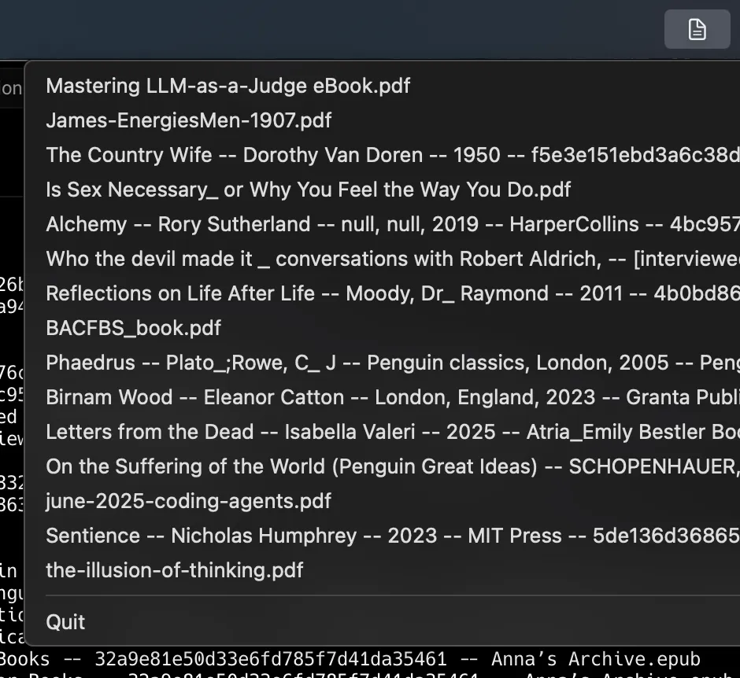Select The Country Wife by Dorothy Van Doren
The width and height of the screenshot is (740, 678).
point(383,155)
